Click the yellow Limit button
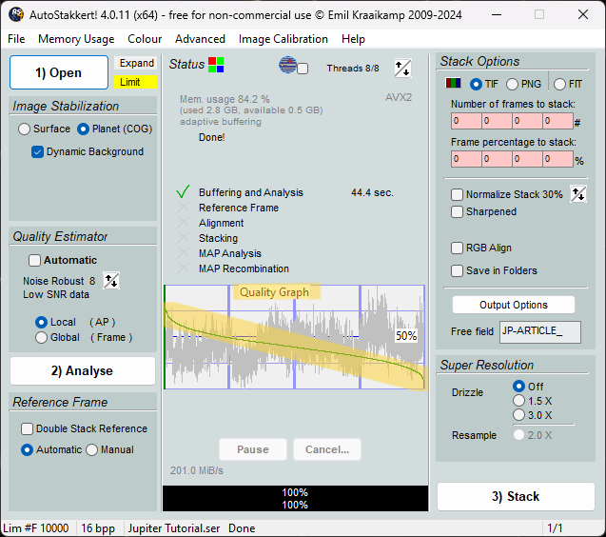 coord(136,82)
